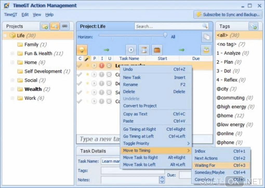Click the Work folder icon
The image size is (265, 188).
point(20,98)
